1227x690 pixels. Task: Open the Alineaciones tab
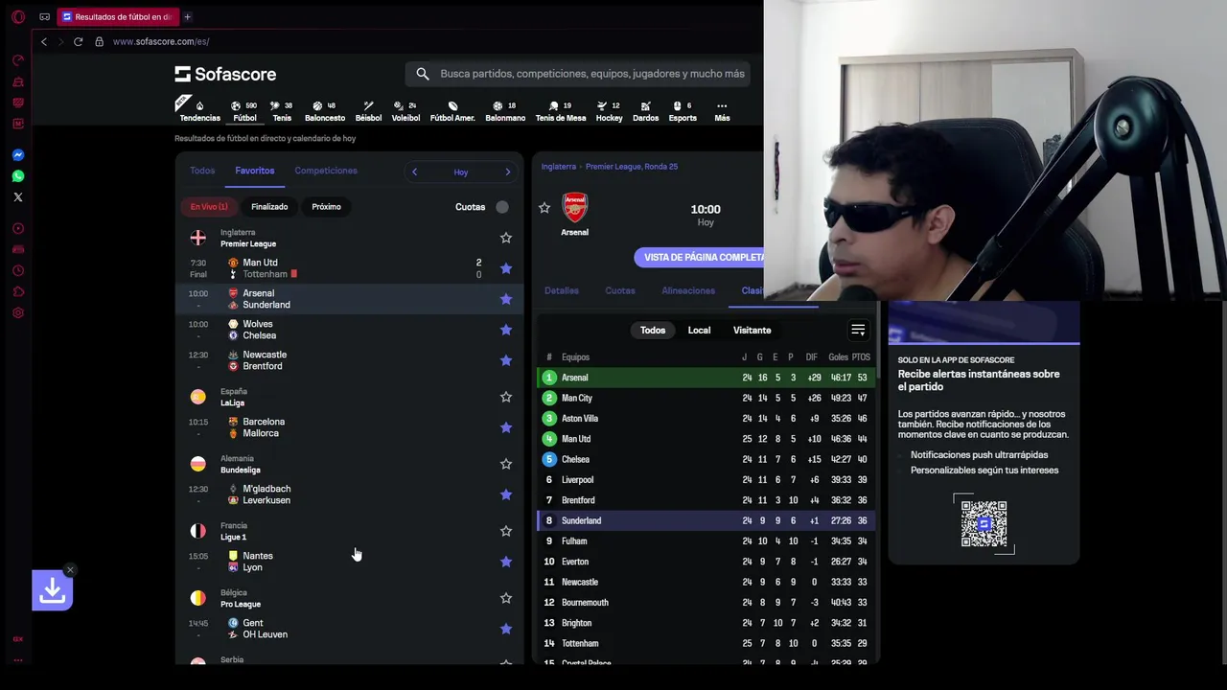coord(688,290)
